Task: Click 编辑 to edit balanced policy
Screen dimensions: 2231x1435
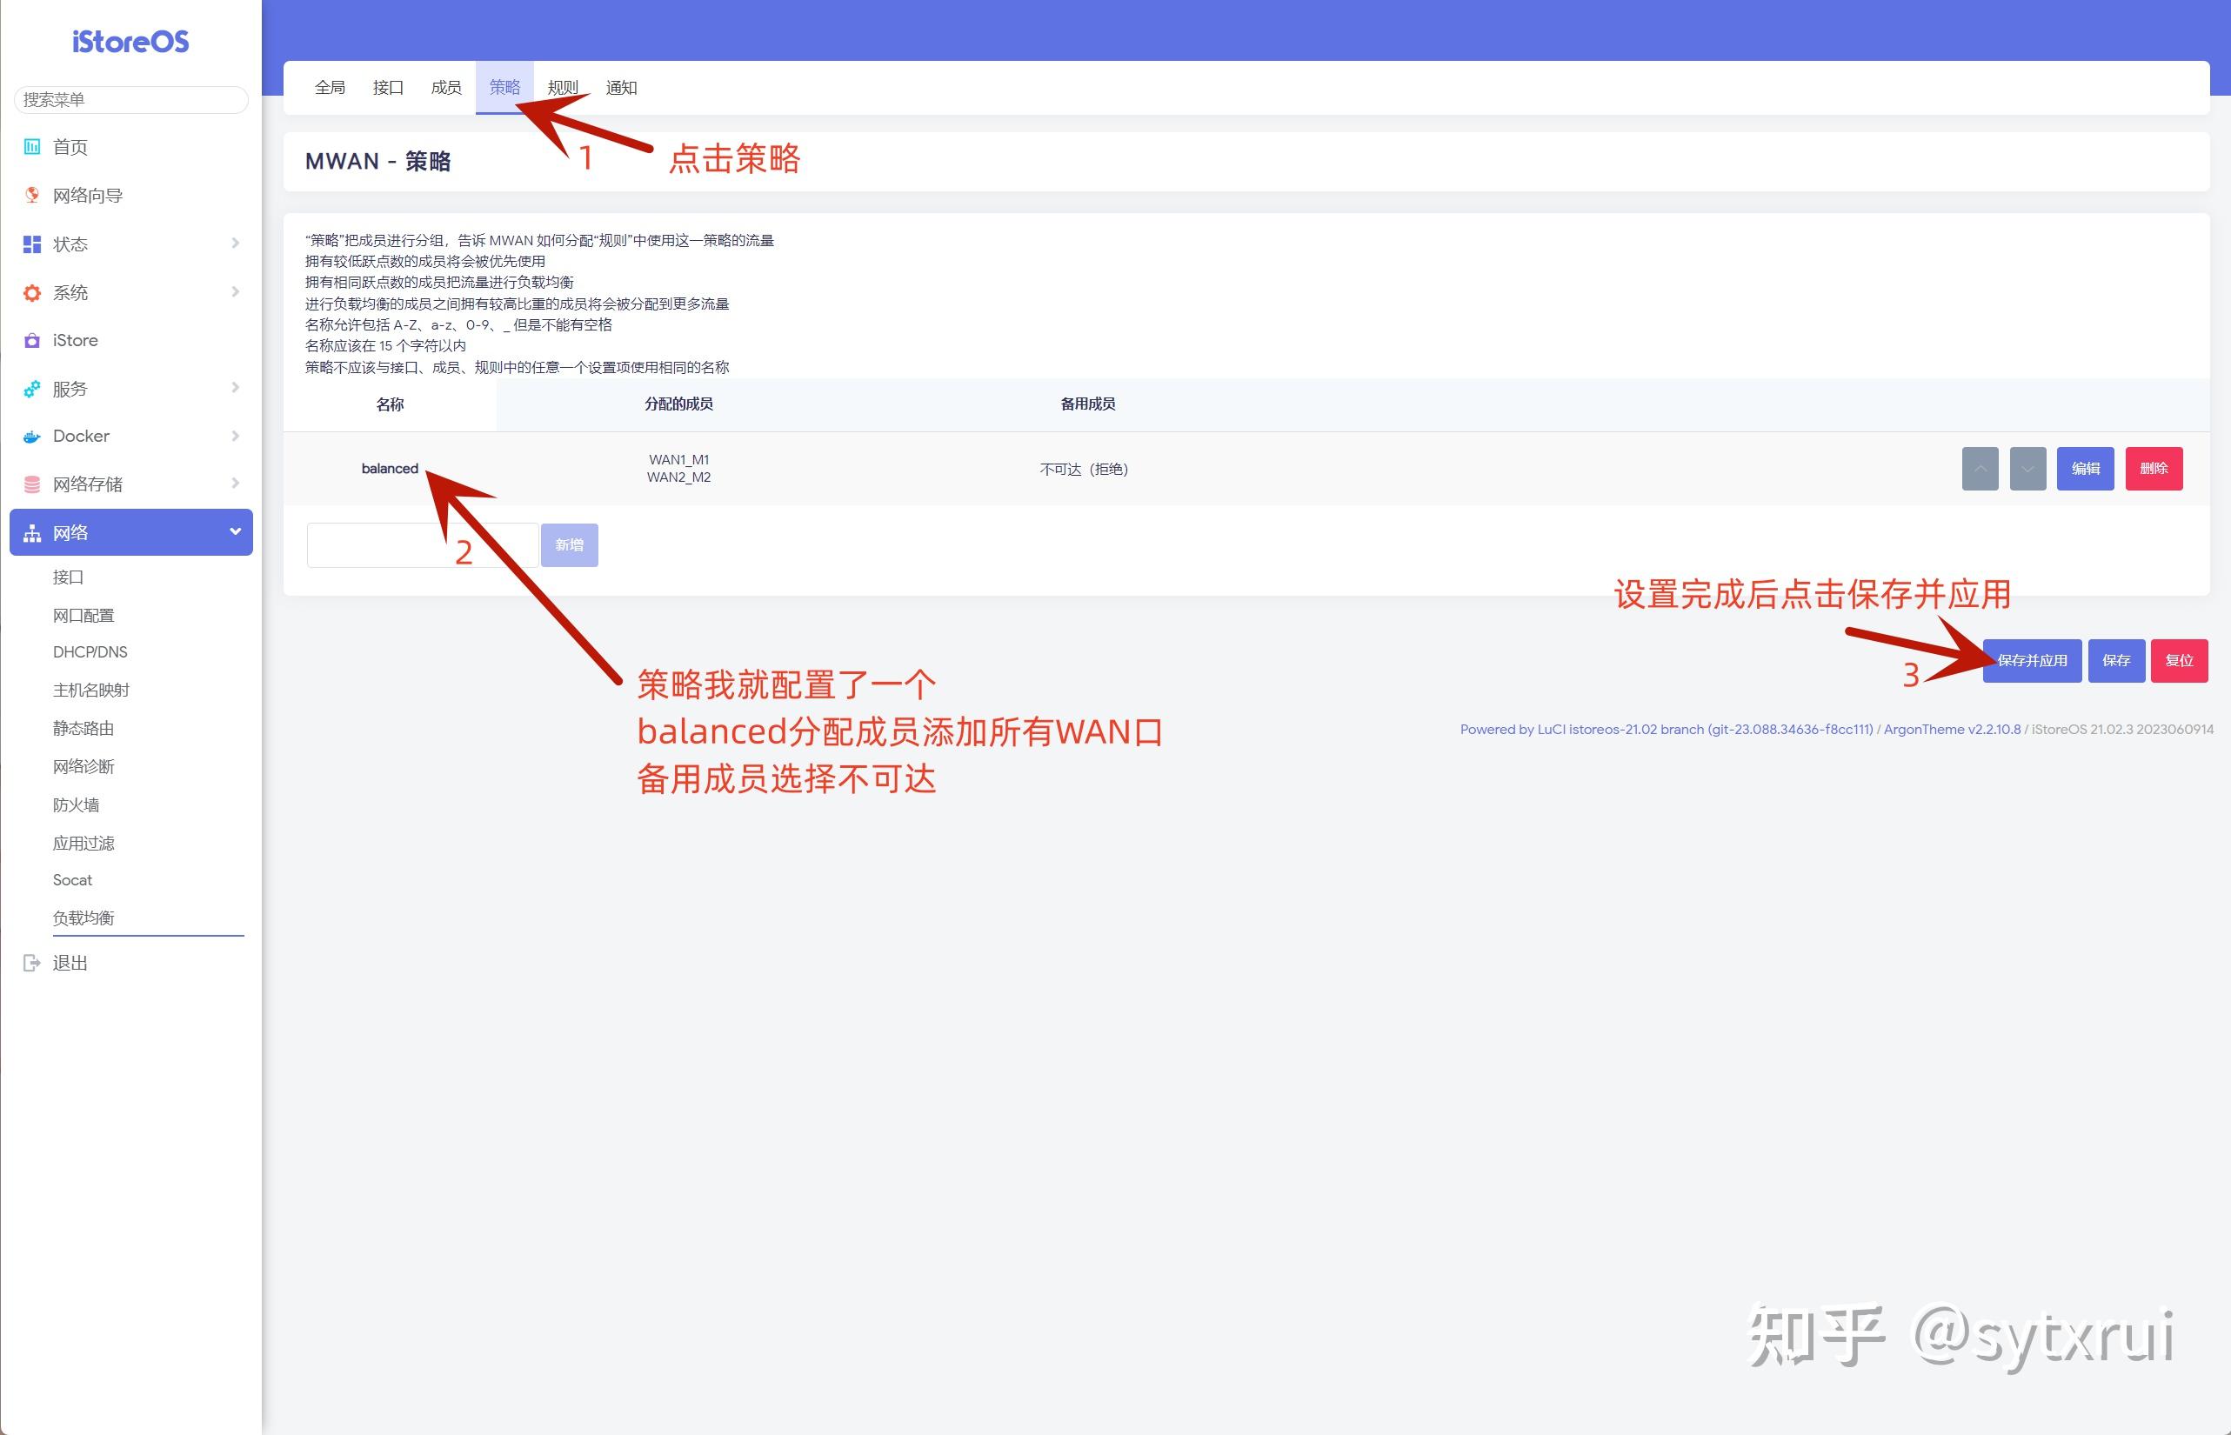Action: point(2085,469)
